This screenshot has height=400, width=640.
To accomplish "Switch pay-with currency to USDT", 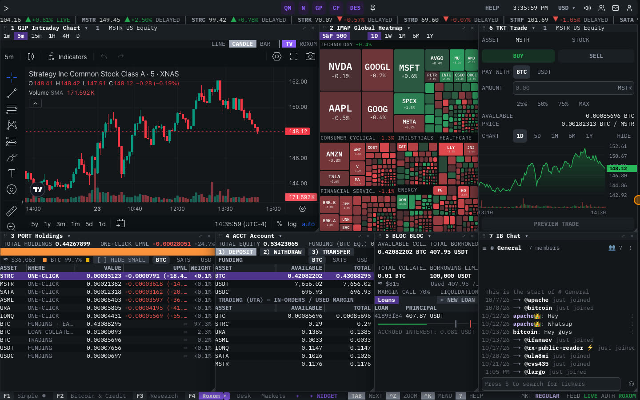I will click(544, 72).
